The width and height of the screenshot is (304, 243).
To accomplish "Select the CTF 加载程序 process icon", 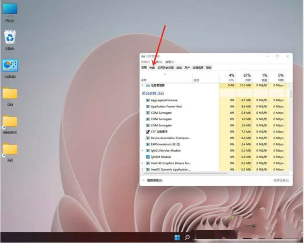I will (x=148, y=131).
